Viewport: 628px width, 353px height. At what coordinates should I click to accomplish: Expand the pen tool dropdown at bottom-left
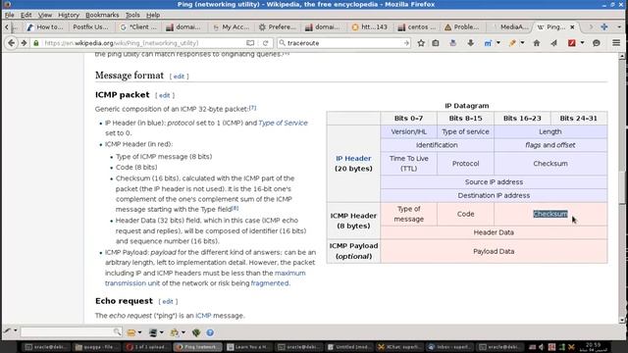click(16, 330)
